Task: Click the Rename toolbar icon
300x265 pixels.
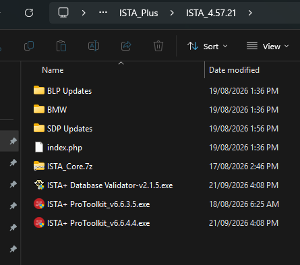Action: click(x=94, y=46)
